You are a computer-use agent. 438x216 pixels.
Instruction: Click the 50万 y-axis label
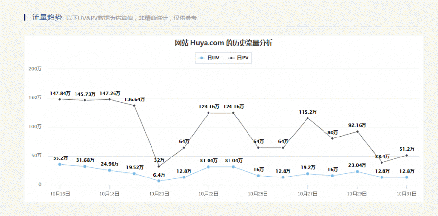click(x=36, y=156)
